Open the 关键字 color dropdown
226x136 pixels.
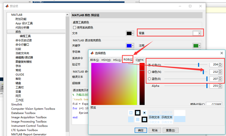(x=130, y=46)
